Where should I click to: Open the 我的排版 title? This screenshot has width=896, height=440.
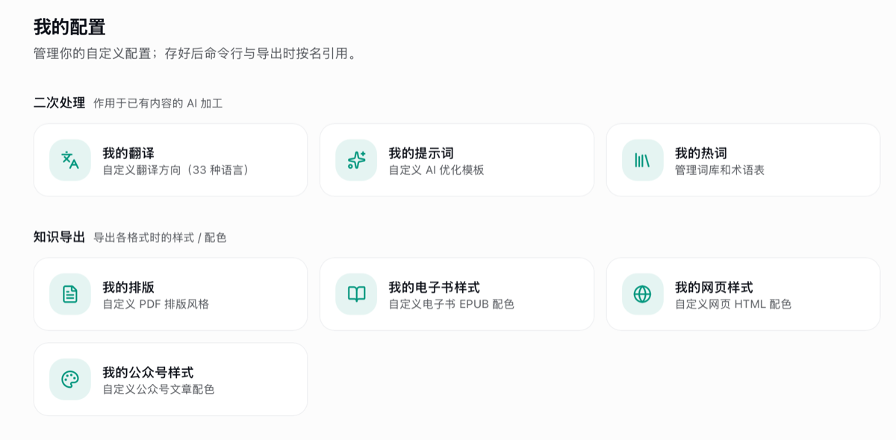128,287
